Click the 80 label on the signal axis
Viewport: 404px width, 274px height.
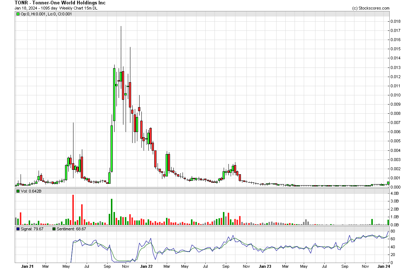tap(393, 231)
